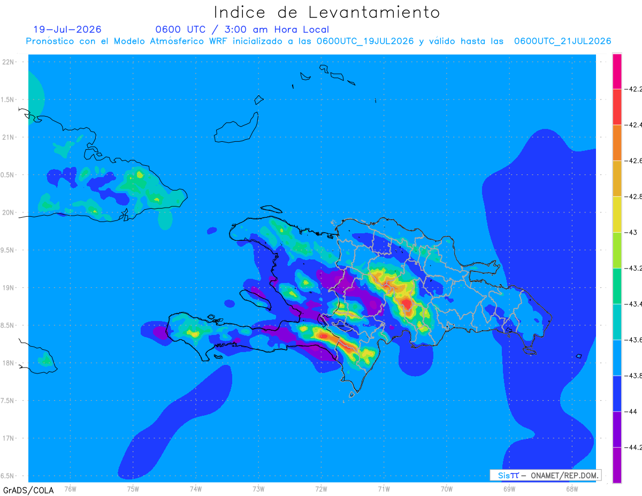642x496 pixels.
Task: Click the '17N' latitude label
Action: [8, 439]
